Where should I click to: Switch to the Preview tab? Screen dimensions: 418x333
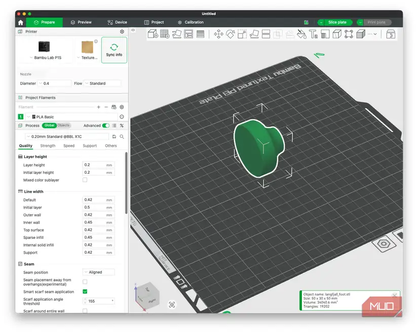tap(81, 22)
